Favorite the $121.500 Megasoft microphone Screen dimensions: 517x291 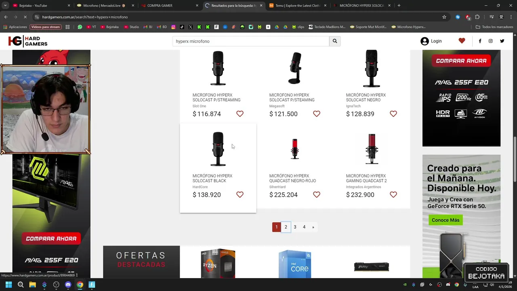[x=317, y=114]
